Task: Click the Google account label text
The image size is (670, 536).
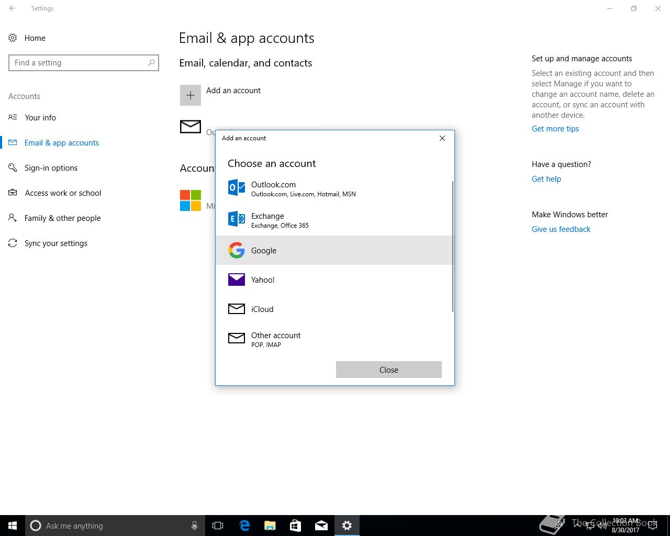Action: tap(264, 251)
